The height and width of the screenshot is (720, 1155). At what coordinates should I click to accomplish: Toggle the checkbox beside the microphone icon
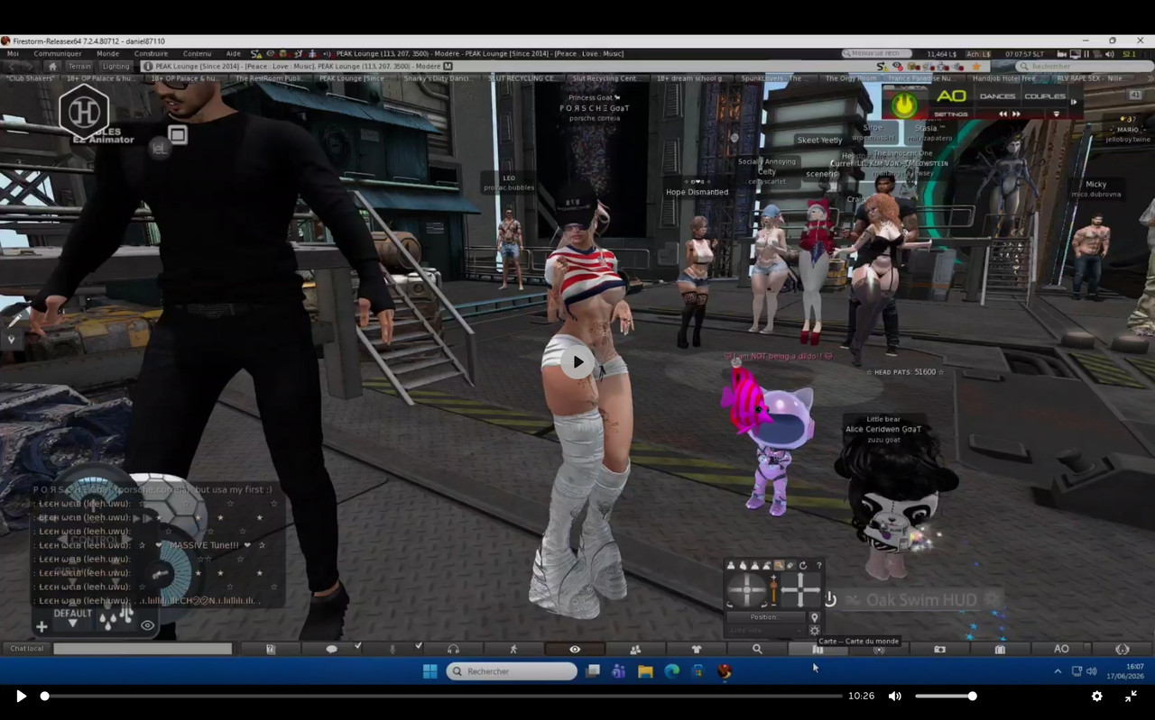tap(419, 646)
